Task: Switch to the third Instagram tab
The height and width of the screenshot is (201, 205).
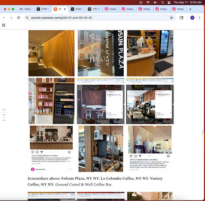Action: coord(144,9)
